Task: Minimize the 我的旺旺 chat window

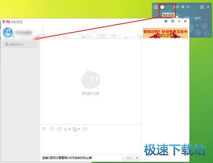Action: pyautogui.click(x=179, y=21)
